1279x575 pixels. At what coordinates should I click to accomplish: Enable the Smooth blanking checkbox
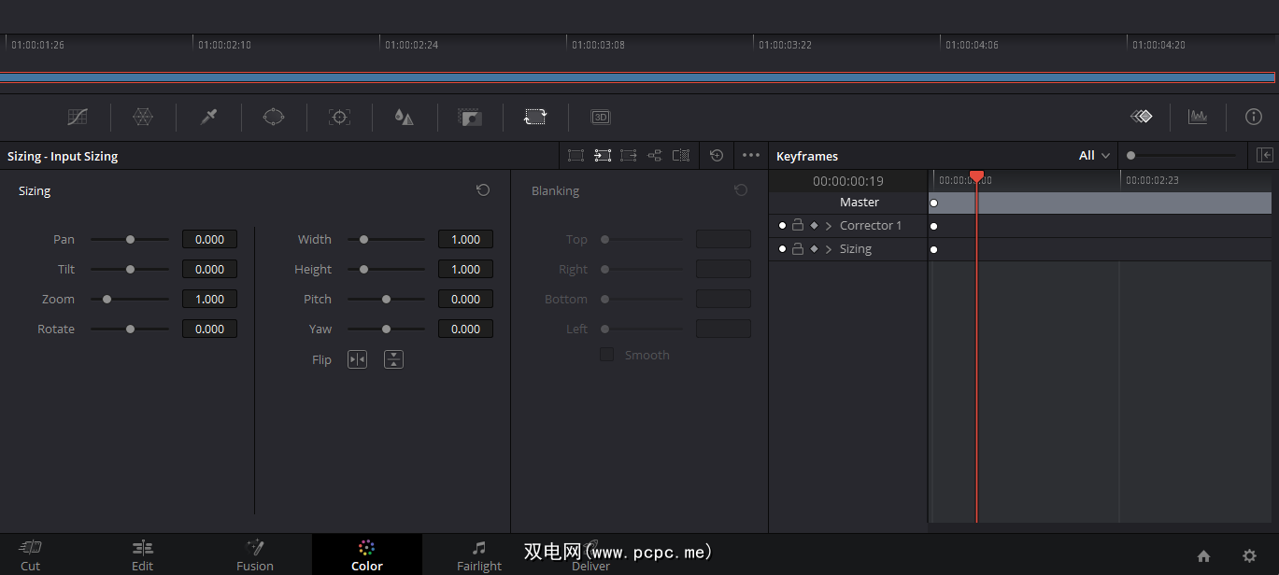[x=607, y=355]
